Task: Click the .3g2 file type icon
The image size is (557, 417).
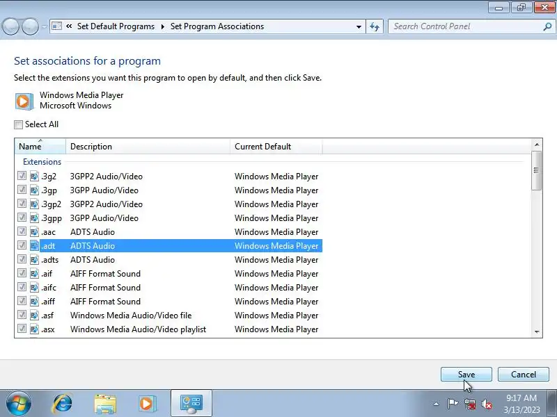Action: pos(34,176)
